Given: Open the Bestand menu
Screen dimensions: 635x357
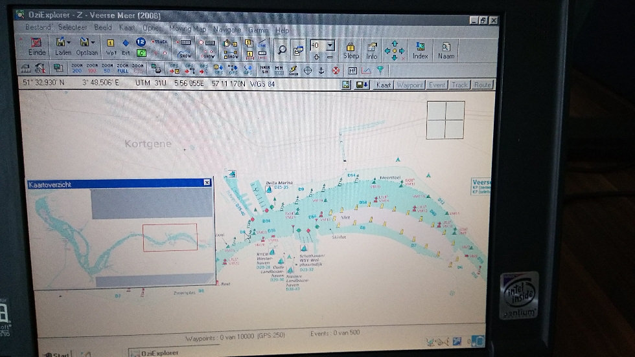Looking at the screenshot, I should (38, 27).
